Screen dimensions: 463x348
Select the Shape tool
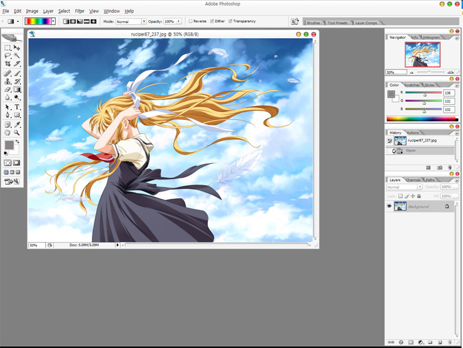click(17, 115)
